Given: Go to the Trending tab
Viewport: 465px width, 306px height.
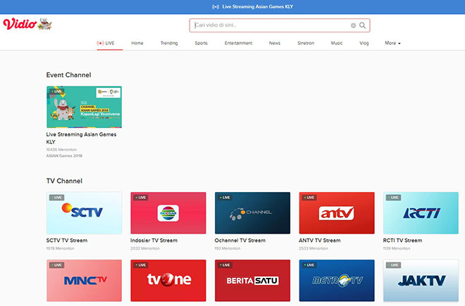Looking at the screenshot, I should [x=169, y=43].
